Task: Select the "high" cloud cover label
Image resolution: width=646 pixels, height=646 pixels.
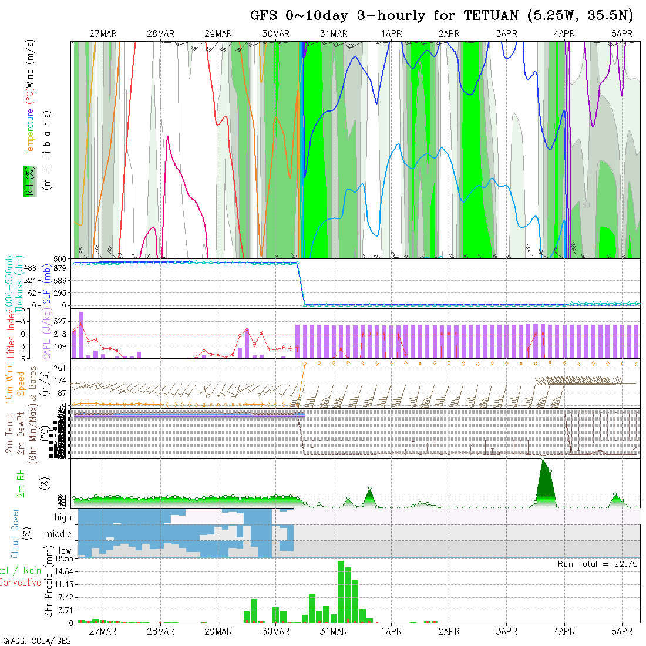Action: coord(63,517)
